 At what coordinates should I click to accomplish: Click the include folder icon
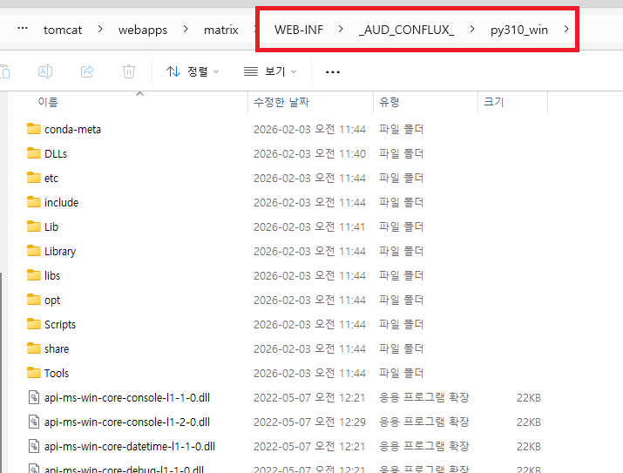click(x=34, y=202)
